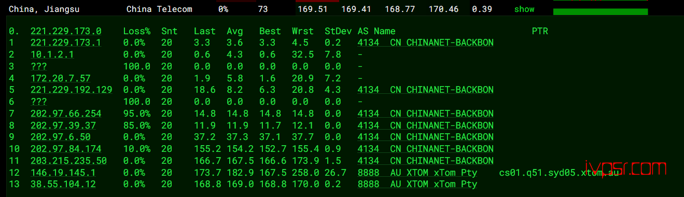Open IP link 221.229.173.1
This screenshot has height=197, width=684.
[x=66, y=43]
